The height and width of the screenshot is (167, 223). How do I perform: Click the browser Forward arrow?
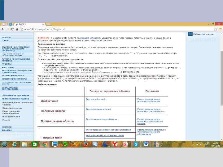coord(8,29)
